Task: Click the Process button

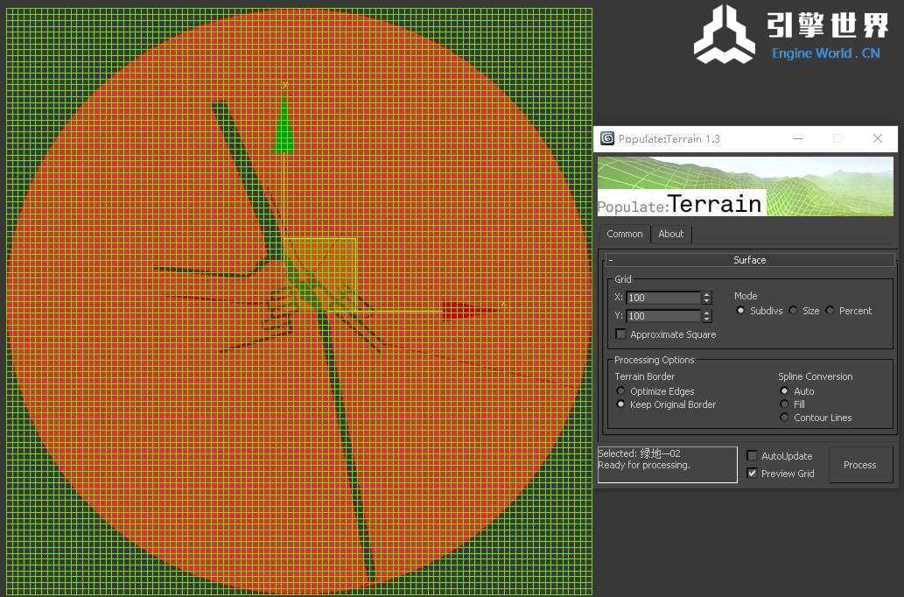Action: pyautogui.click(x=860, y=464)
